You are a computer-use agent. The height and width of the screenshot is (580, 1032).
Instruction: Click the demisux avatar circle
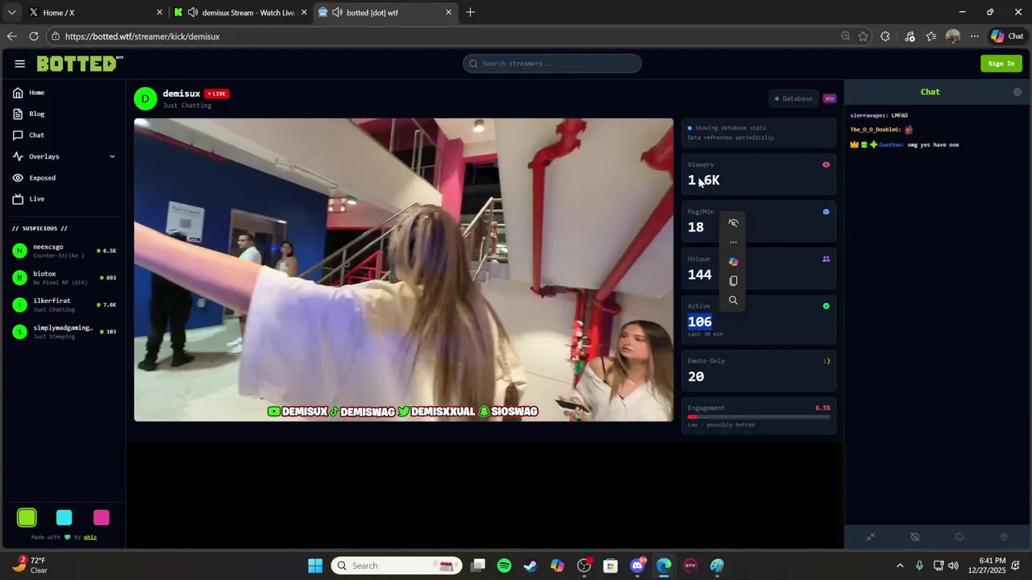coord(145,98)
